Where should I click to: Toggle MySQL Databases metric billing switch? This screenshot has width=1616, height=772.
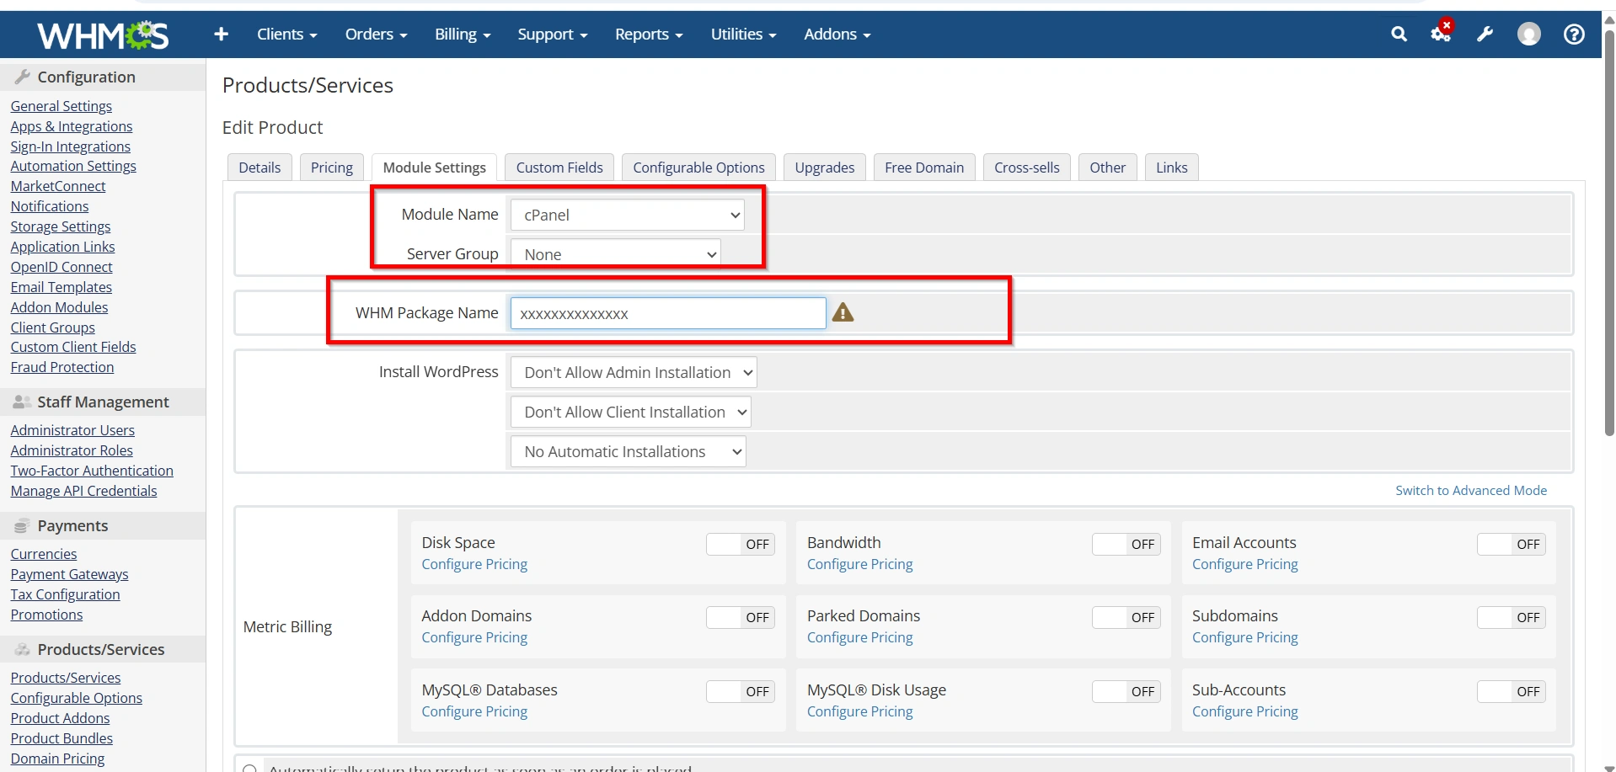coord(740,691)
